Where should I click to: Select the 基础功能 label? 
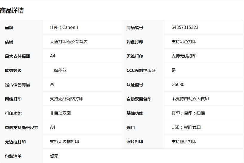click(135, 113)
